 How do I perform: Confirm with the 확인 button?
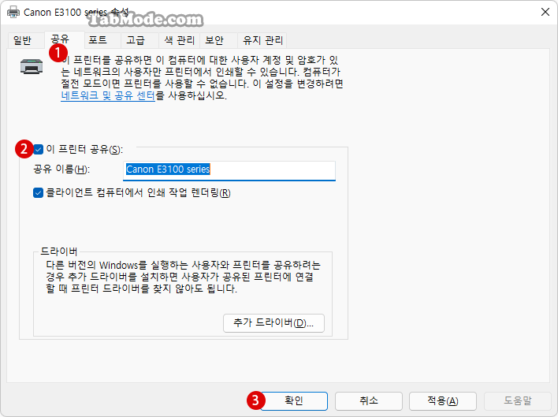294,401
